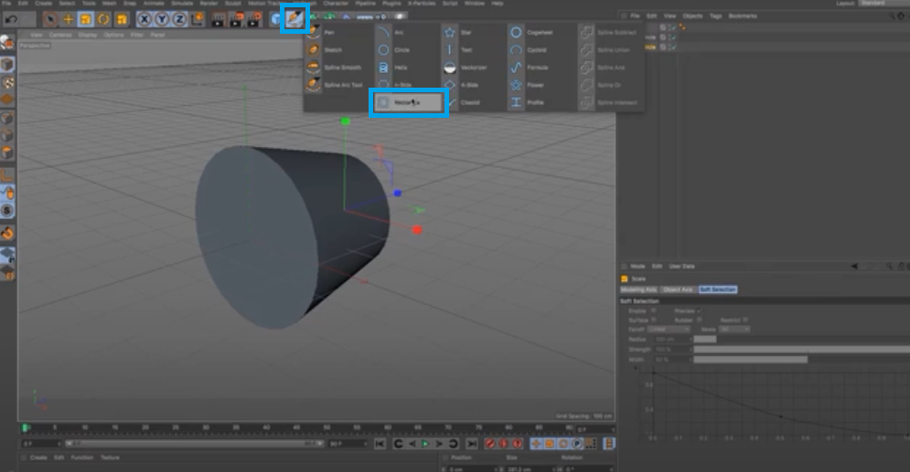The width and height of the screenshot is (910, 472).
Task: Switch to Soft Selection tab
Action: (718, 289)
